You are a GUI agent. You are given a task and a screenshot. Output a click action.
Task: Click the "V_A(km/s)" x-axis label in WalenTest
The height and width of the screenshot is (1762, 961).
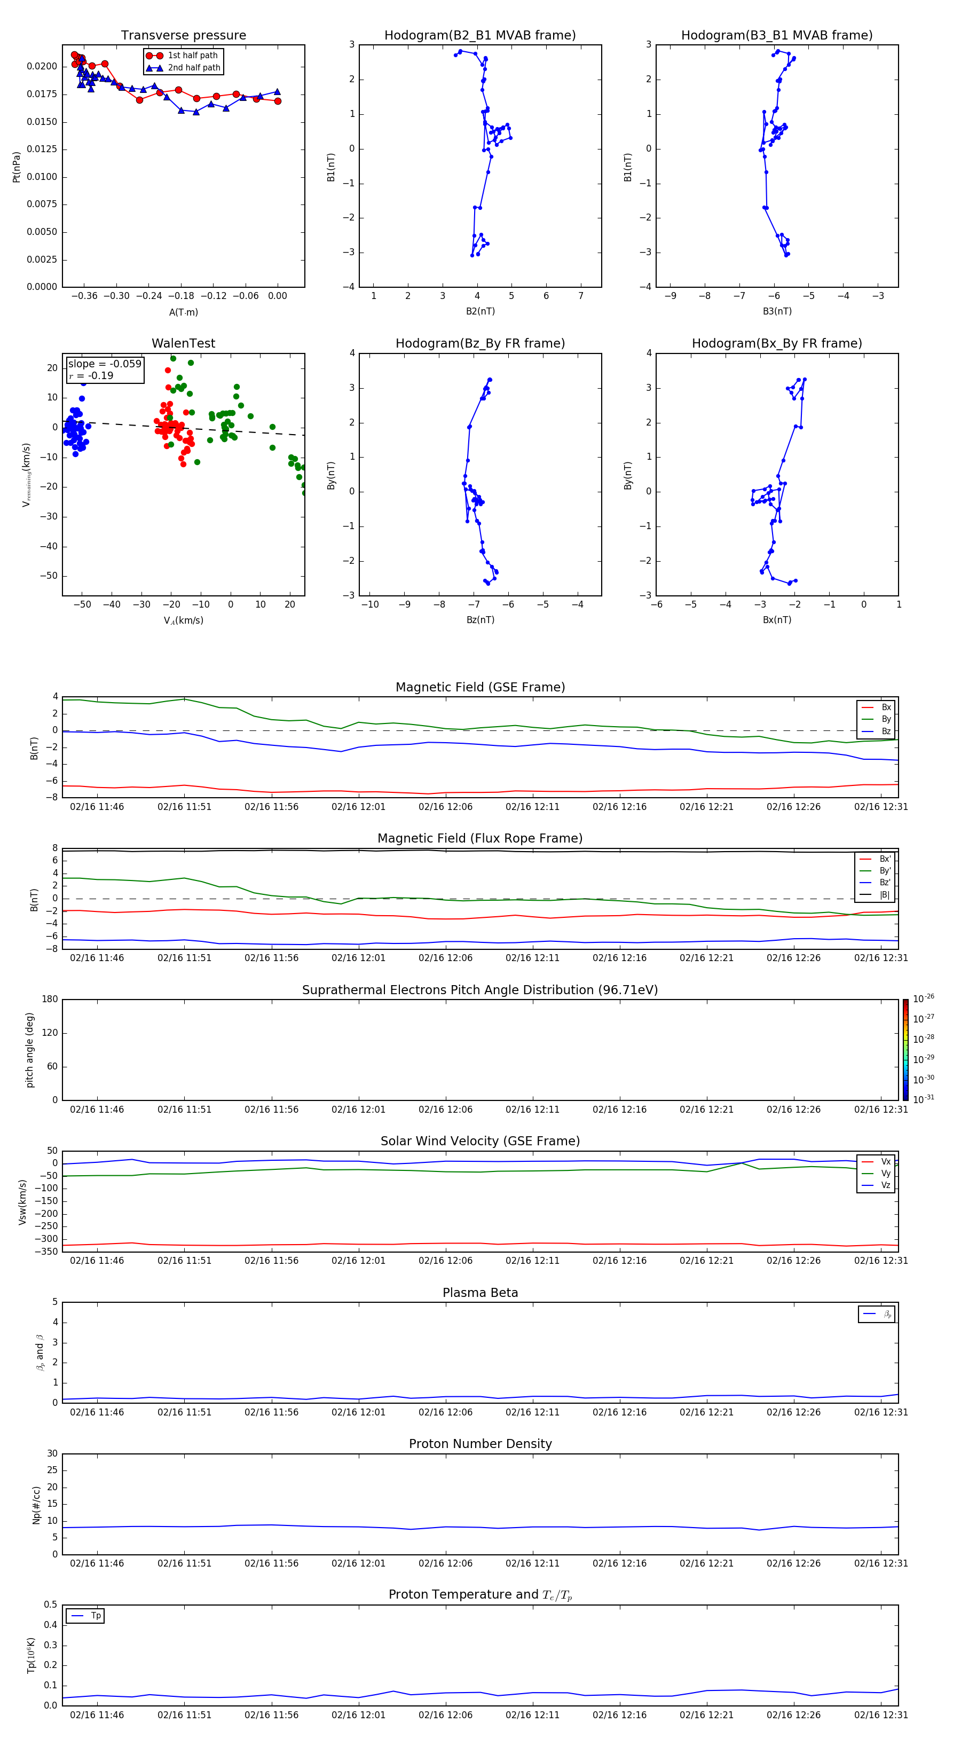[183, 620]
